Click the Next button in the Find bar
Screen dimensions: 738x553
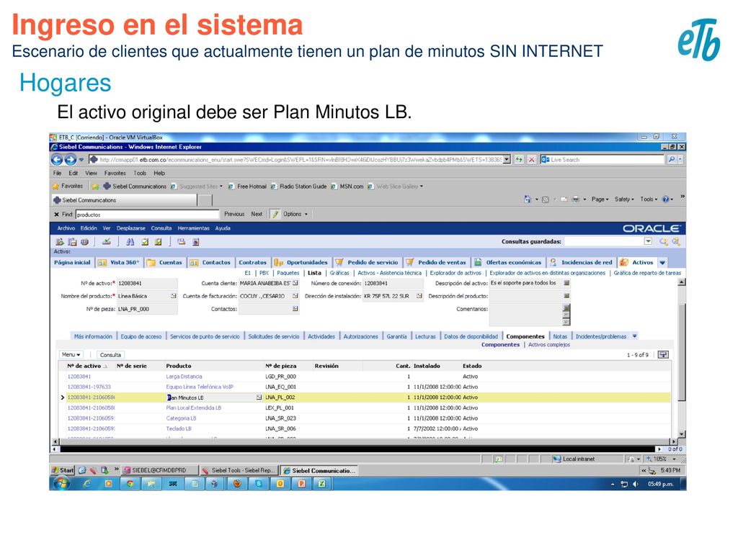(257, 214)
